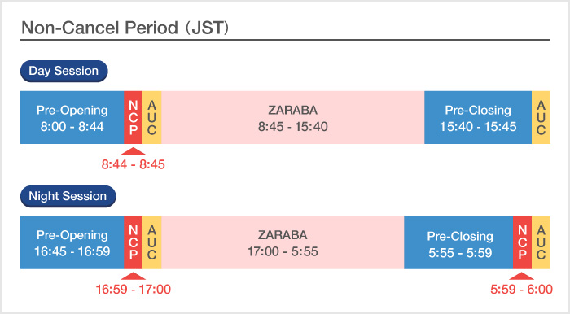
Task: Click the closing AUC block in Day Session
Action: tap(541, 118)
